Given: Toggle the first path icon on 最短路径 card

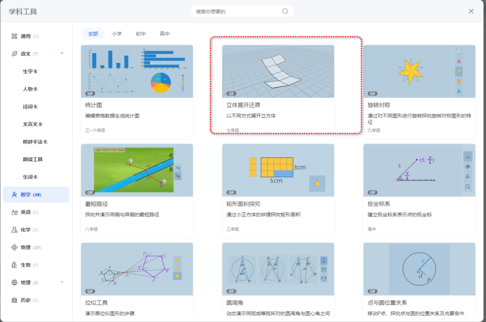Looking at the screenshot, I should click(x=178, y=168).
